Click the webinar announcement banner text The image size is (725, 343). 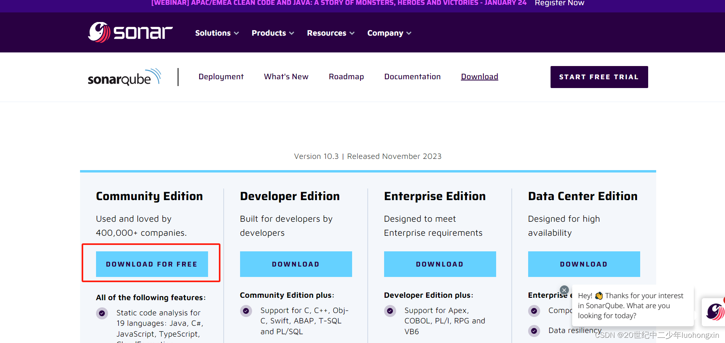click(338, 3)
